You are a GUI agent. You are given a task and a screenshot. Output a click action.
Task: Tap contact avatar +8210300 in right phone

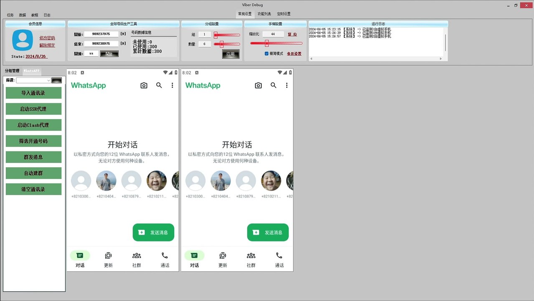pyautogui.click(x=196, y=181)
